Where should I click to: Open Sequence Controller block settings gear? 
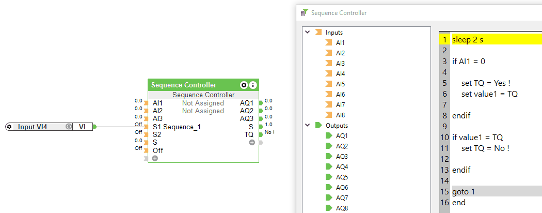(x=244, y=85)
